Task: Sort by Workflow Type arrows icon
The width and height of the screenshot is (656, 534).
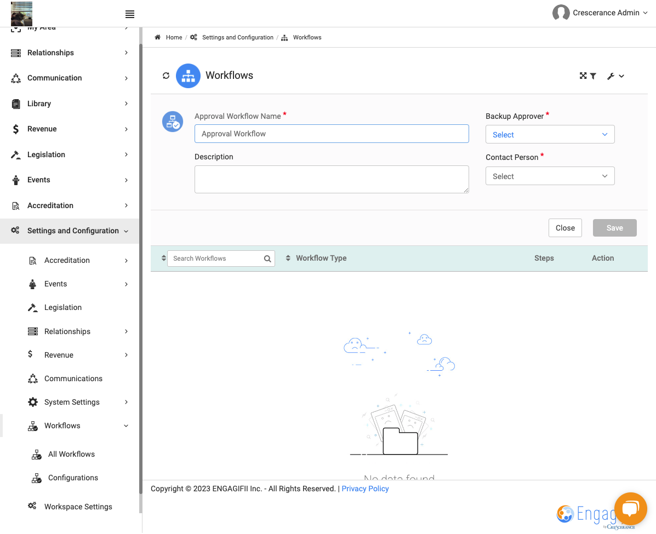Action: (x=288, y=258)
